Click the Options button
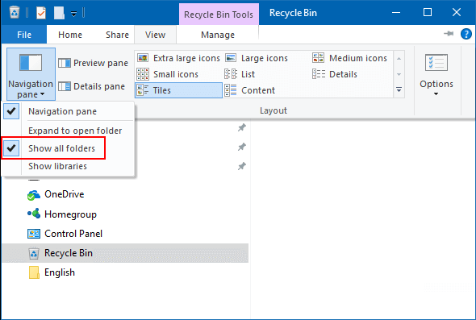The image size is (476, 320). 436,74
